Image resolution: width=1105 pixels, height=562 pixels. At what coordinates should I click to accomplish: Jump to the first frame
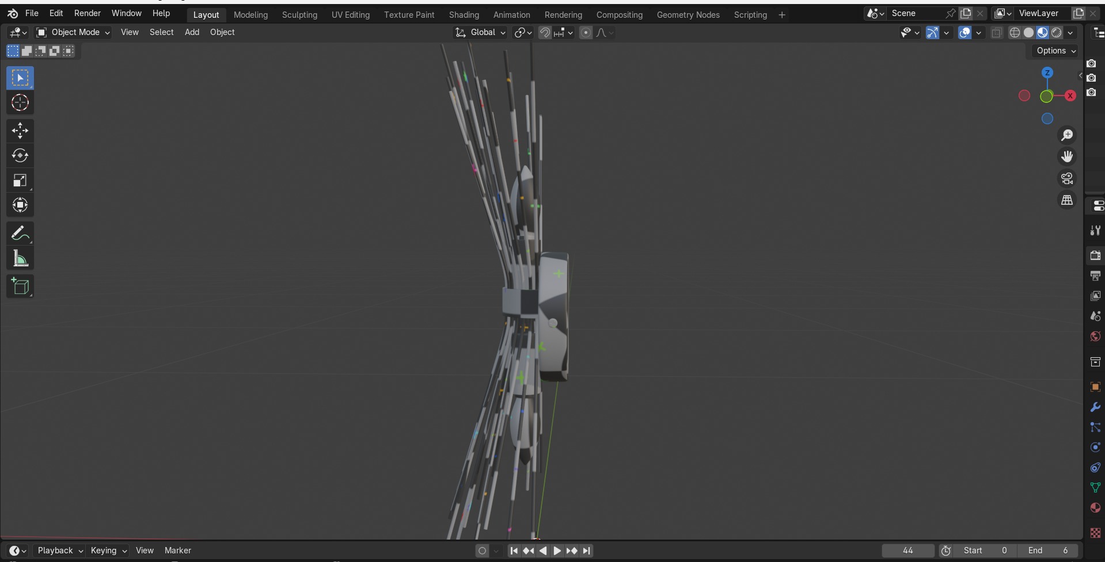(x=514, y=551)
